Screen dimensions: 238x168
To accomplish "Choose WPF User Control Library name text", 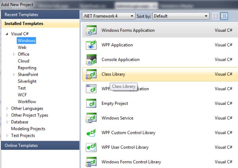I will point(125,147).
